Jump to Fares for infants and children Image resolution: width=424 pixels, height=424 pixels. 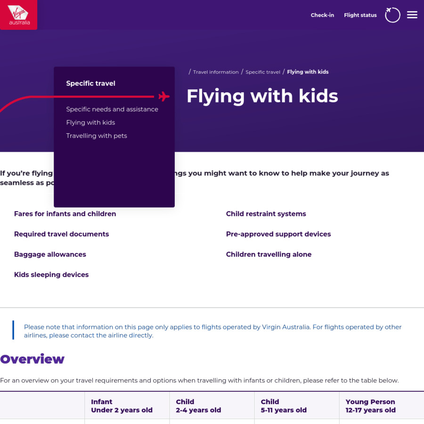65,214
